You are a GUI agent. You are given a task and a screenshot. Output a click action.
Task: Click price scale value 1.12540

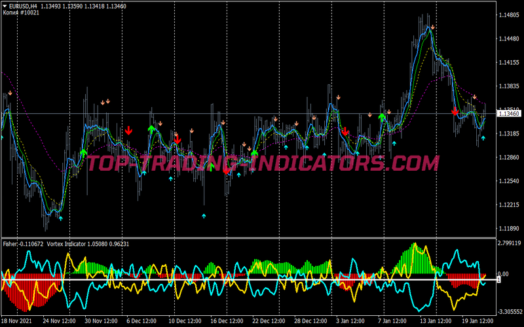pos(510,181)
